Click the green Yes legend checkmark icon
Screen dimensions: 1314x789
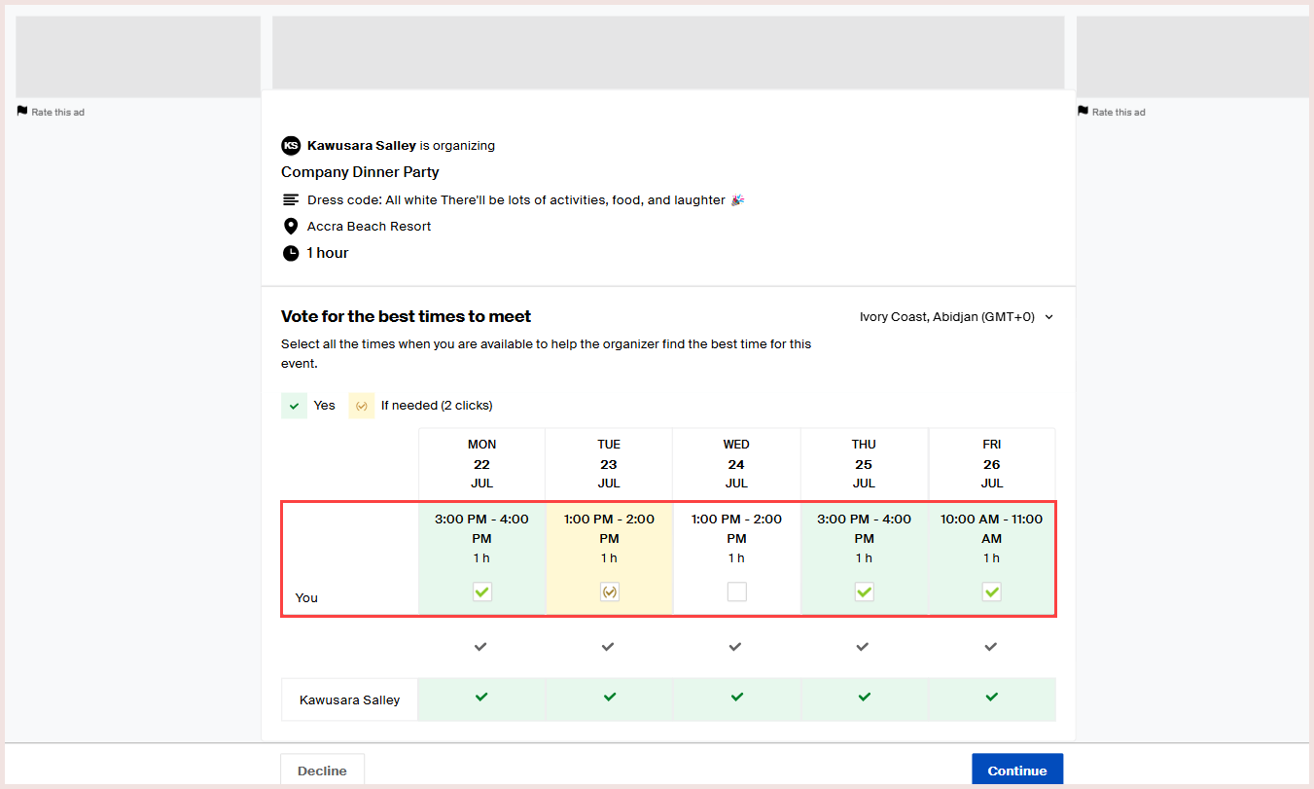coord(294,406)
